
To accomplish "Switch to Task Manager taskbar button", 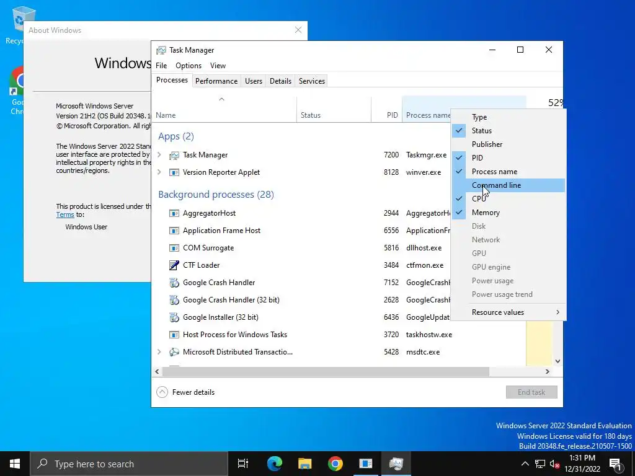I will point(396,464).
